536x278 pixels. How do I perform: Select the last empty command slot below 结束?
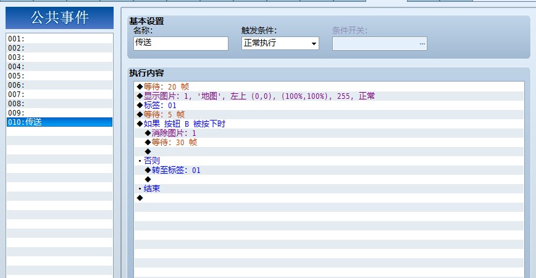pos(329,198)
